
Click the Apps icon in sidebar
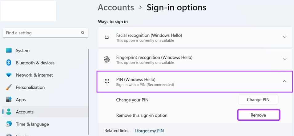pyautogui.click(x=9, y=99)
